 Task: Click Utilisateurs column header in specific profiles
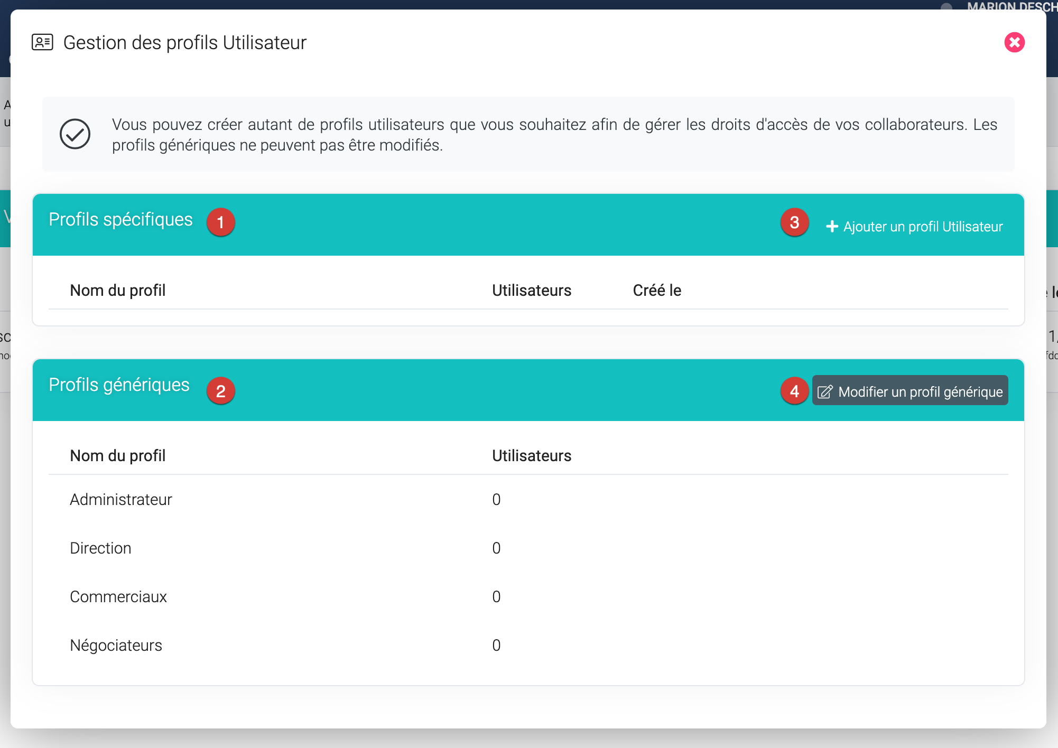pyautogui.click(x=532, y=291)
